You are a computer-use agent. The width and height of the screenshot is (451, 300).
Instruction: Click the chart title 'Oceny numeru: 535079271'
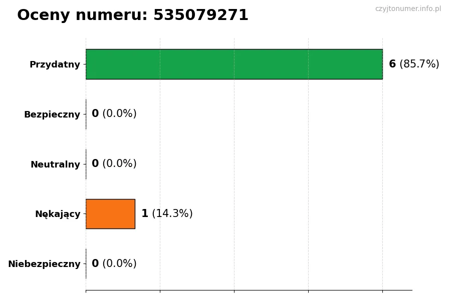point(132,15)
